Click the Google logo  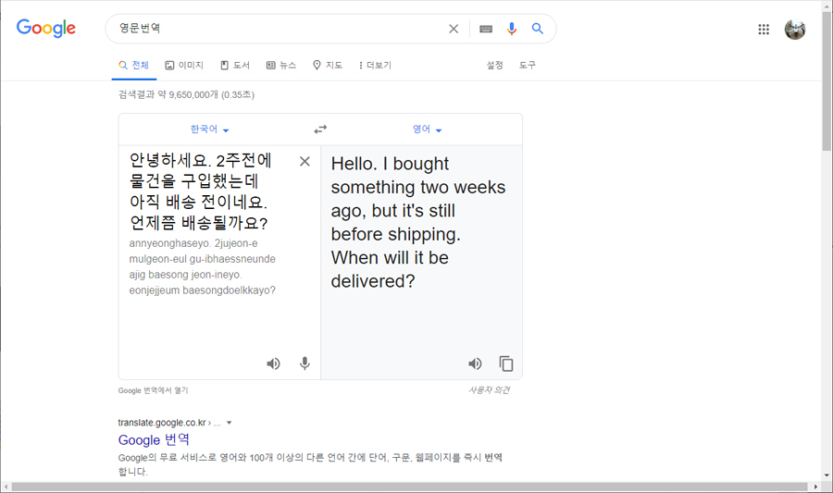point(46,28)
